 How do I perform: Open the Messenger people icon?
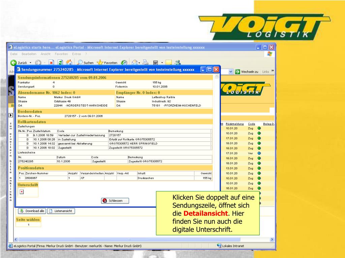(x=178, y=63)
